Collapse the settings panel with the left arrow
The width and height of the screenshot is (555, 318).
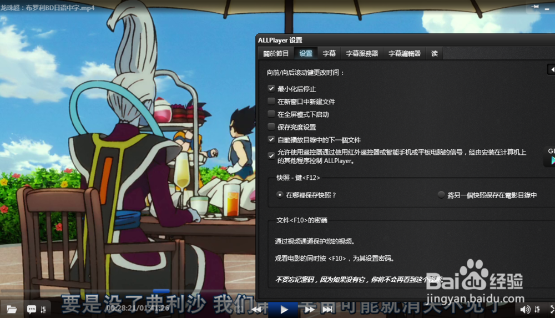coord(552,69)
